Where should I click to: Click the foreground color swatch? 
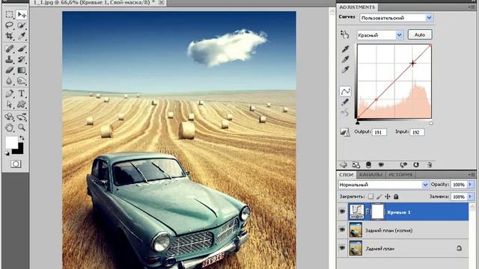pos(11,142)
